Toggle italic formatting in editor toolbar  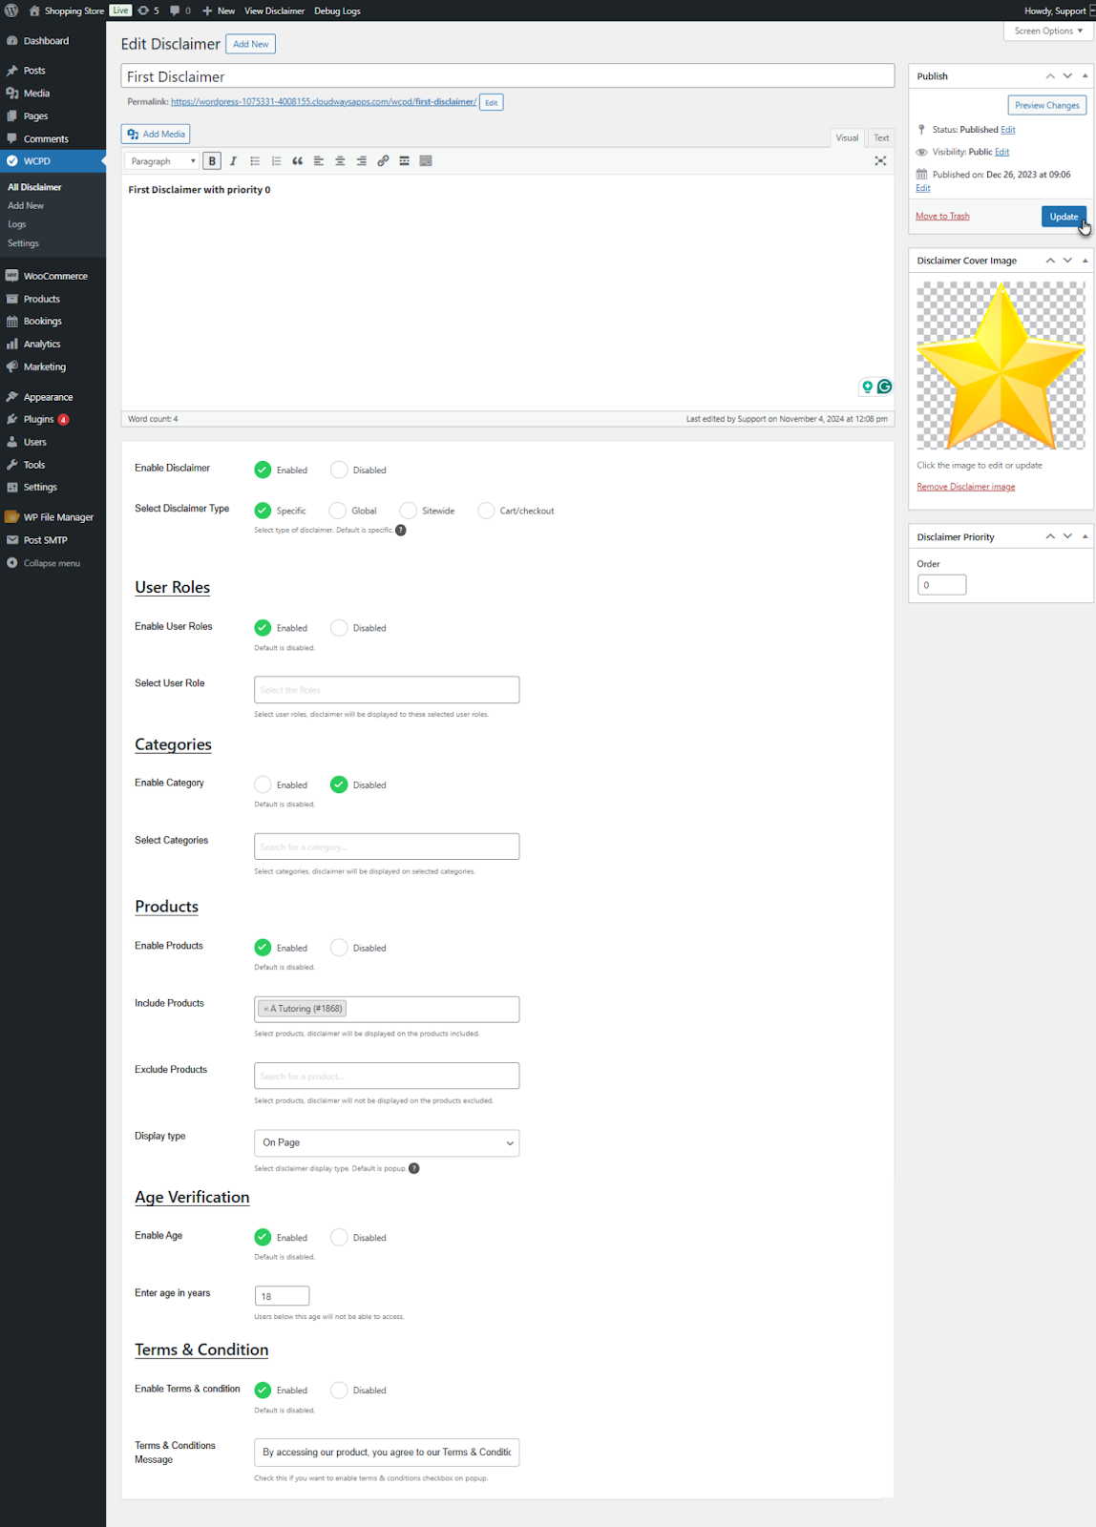pos(233,161)
